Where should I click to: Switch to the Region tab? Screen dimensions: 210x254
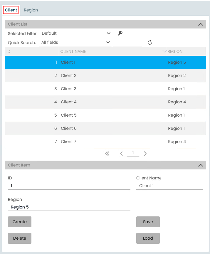coord(31,10)
